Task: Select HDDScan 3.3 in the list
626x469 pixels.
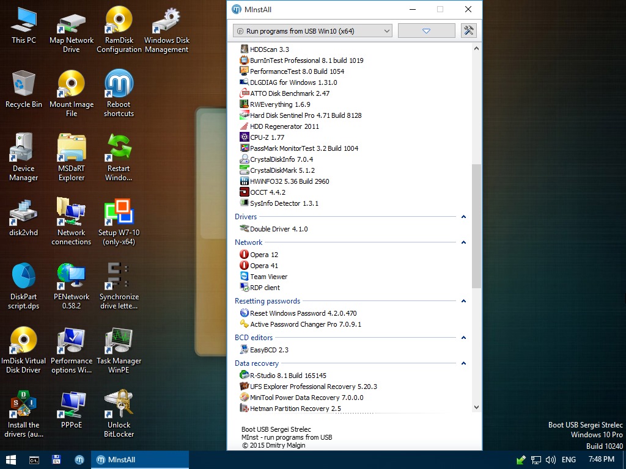Action: click(x=264, y=49)
